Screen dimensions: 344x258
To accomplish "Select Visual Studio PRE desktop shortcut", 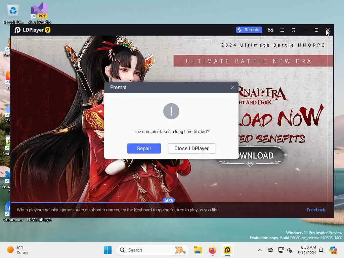I will pyautogui.click(x=39, y=13).
